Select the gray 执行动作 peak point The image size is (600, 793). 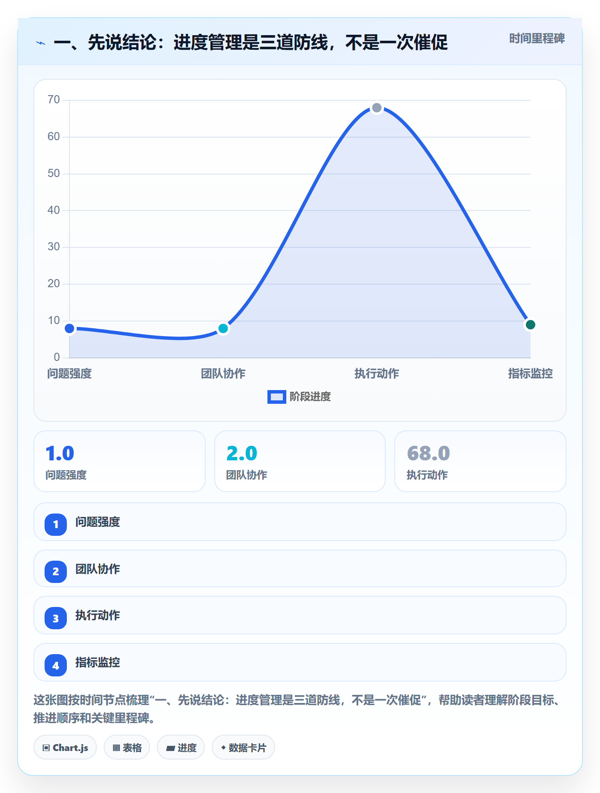[x=377, y=108]
